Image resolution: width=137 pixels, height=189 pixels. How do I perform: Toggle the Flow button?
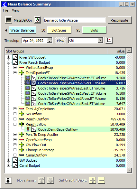pos(60,40)
